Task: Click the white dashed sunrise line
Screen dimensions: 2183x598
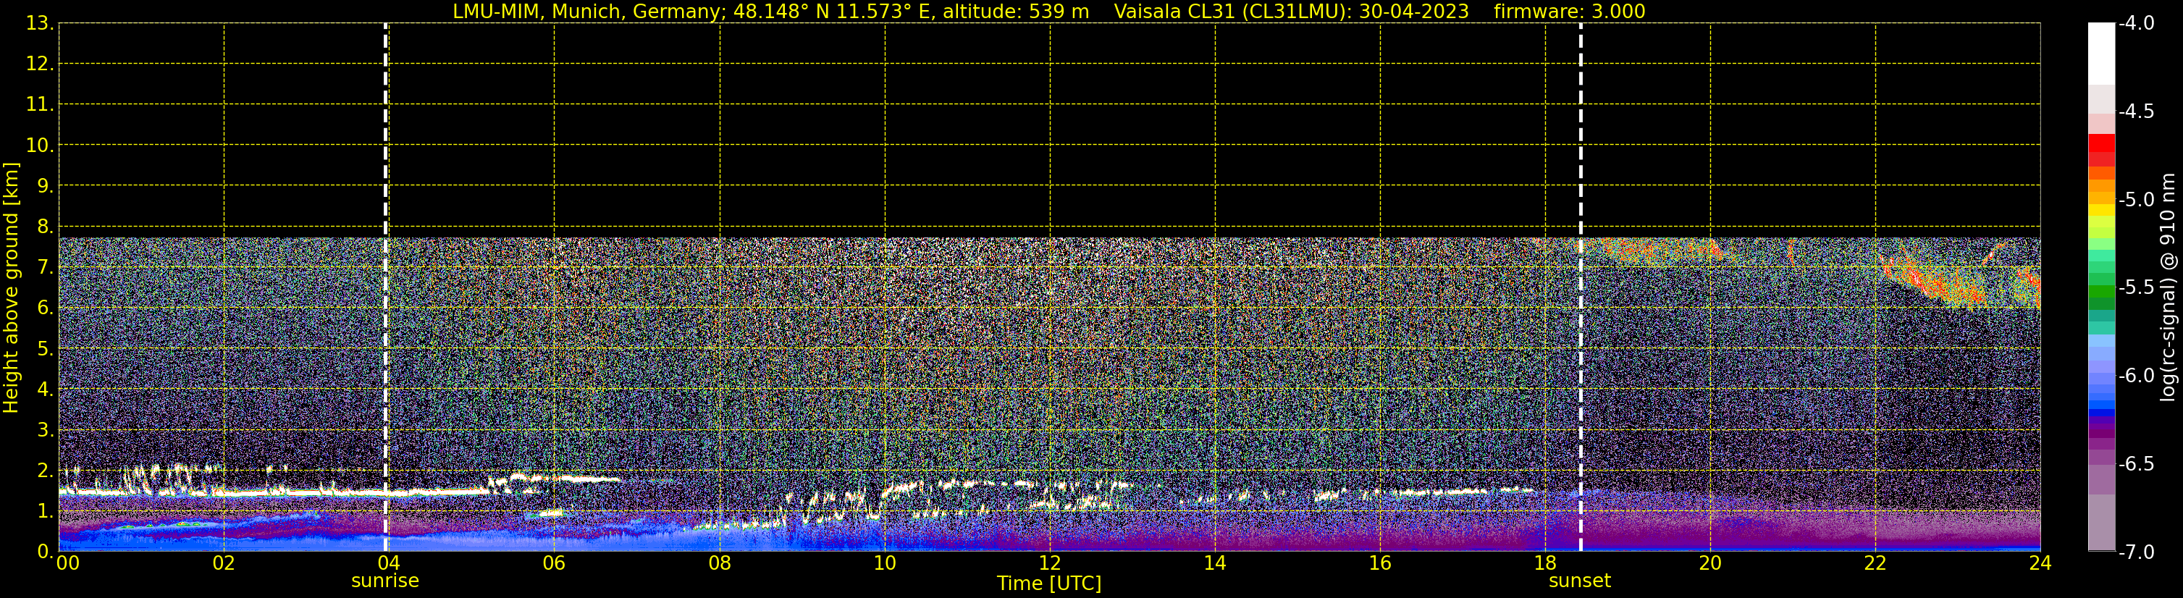Action: coord(386,287)
